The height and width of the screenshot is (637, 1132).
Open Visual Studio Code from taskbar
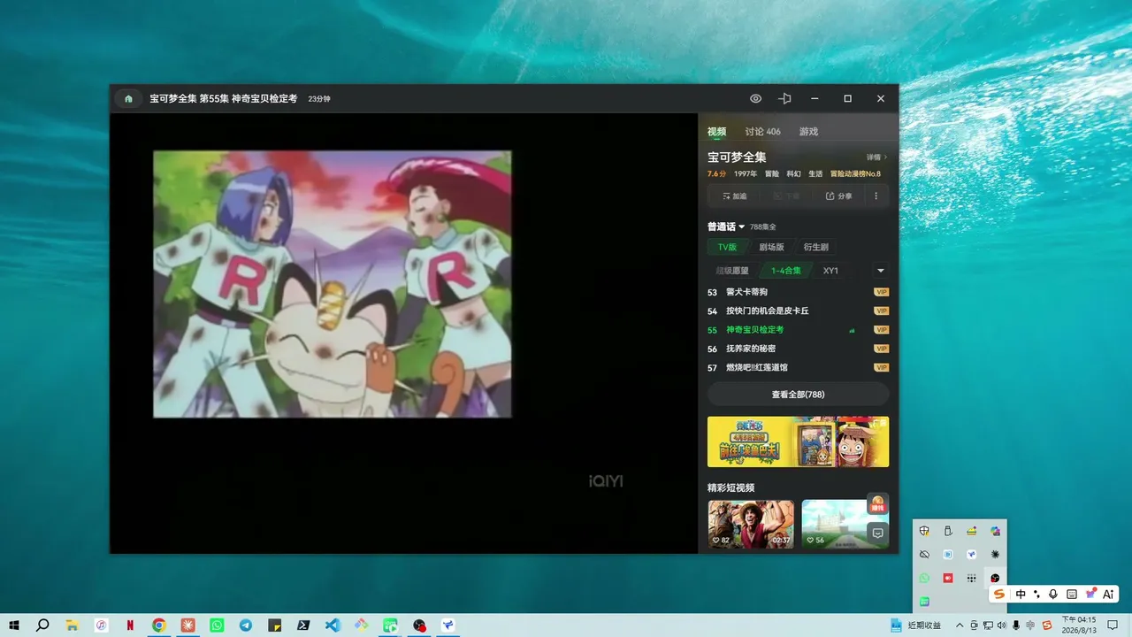pyautogui.click(x=333, y=625)
